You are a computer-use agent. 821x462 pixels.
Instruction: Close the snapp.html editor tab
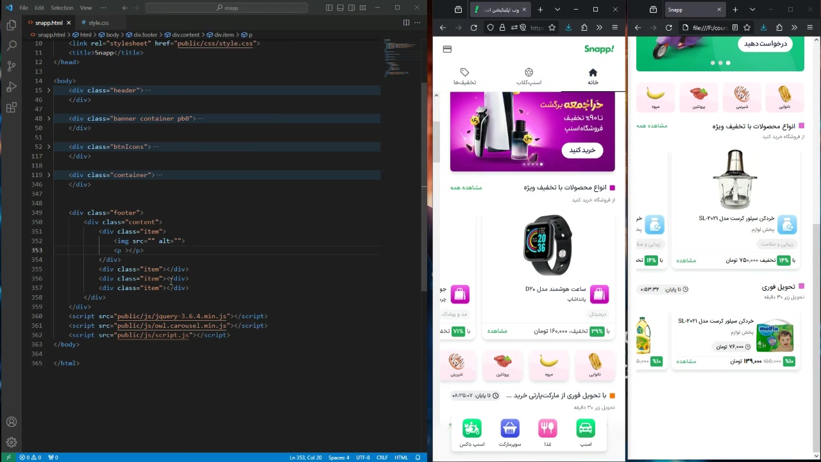(69, 22)
